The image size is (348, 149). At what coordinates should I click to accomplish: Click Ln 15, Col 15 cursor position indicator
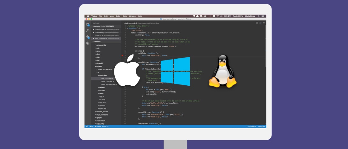pyautogui.click(x=251, y=126)
